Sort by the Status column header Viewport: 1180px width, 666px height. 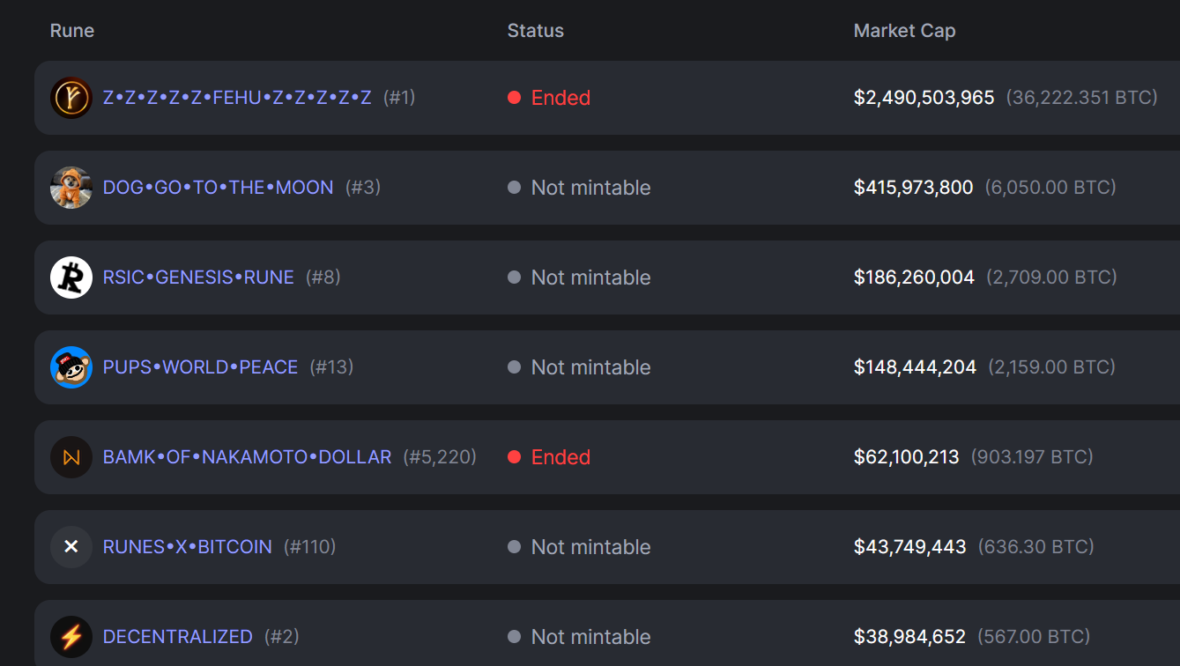coord(535,31)
